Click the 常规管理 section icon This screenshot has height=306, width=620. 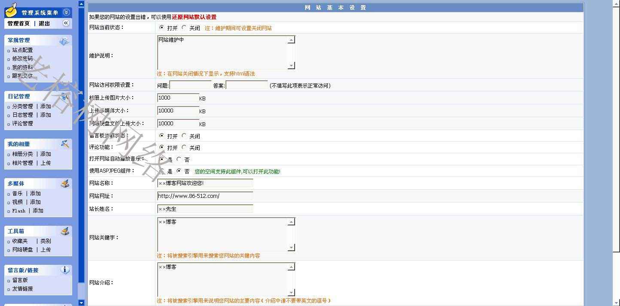pos(64,41)
